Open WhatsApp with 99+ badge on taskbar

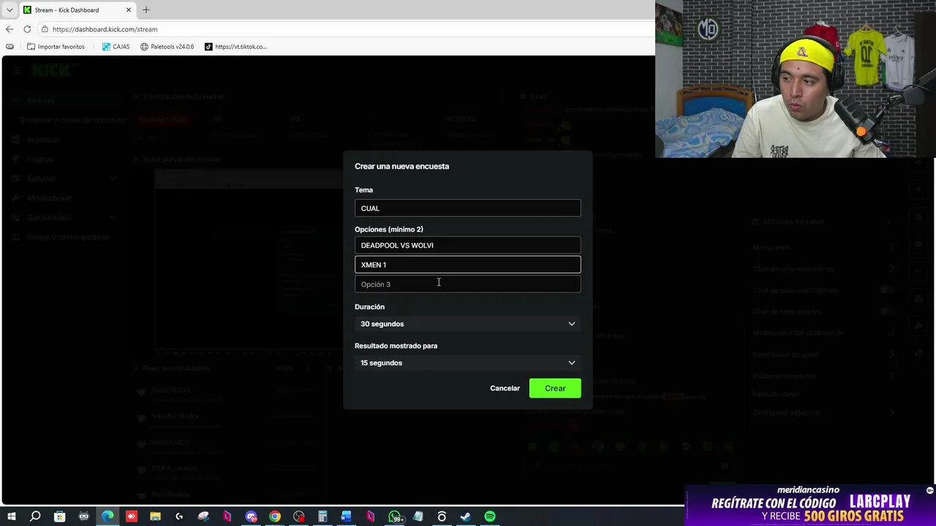point(395,517)
